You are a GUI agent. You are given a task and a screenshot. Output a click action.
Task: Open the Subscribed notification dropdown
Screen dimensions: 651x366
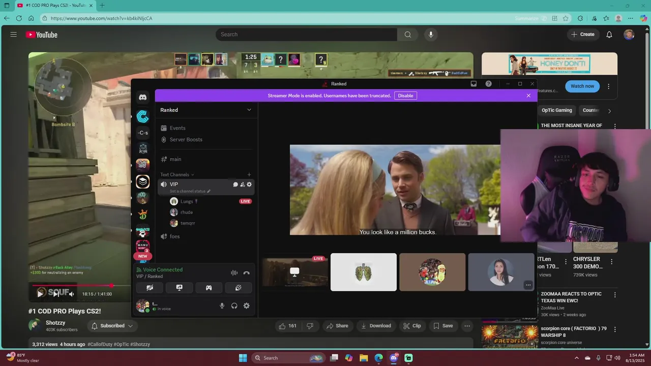click(x=112, y=326)
